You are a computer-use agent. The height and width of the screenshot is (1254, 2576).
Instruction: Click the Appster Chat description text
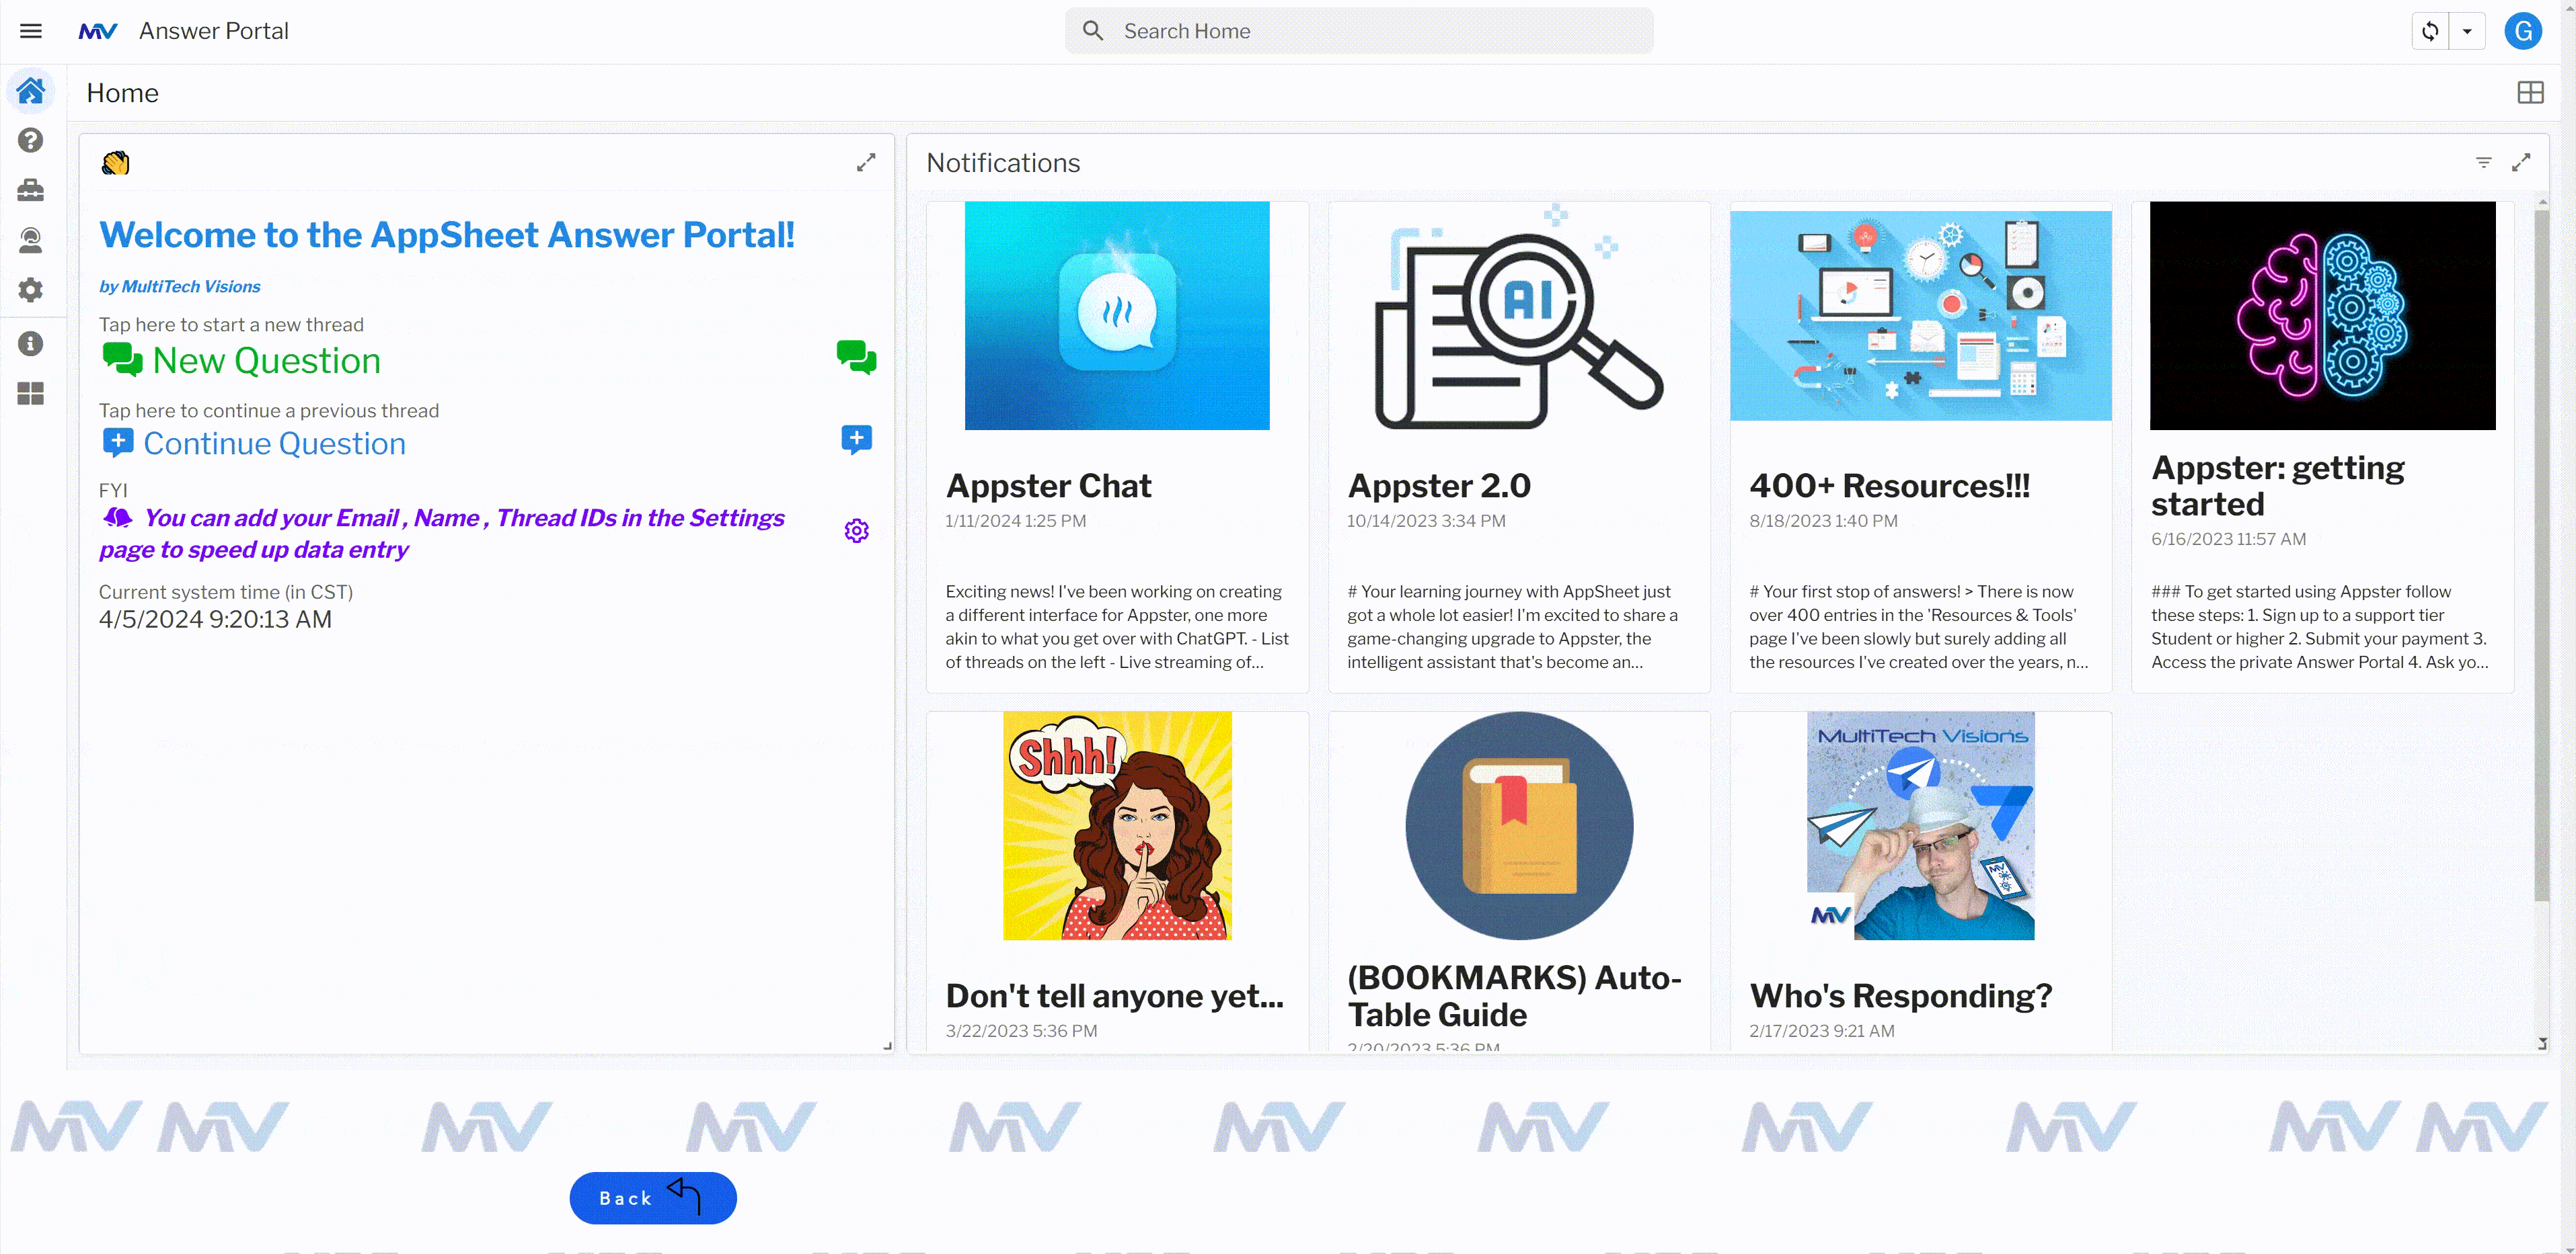tap(1117, 626)
